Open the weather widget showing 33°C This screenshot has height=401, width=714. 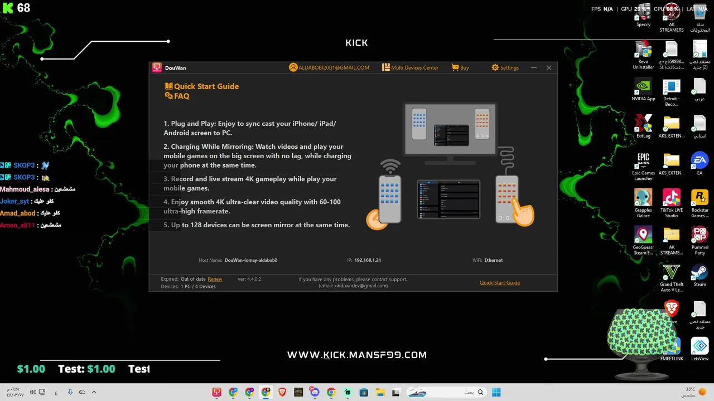click(x=694, y=392)
